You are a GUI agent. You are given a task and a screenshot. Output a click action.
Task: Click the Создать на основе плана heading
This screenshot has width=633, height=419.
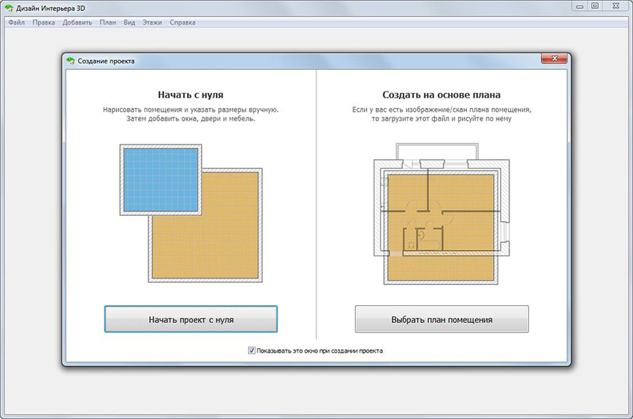[441, 95]
